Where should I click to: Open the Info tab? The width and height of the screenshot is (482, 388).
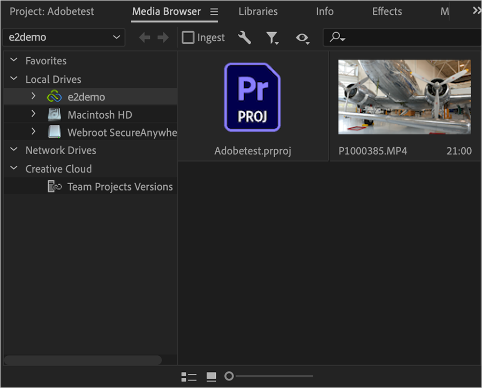[325, 12]
